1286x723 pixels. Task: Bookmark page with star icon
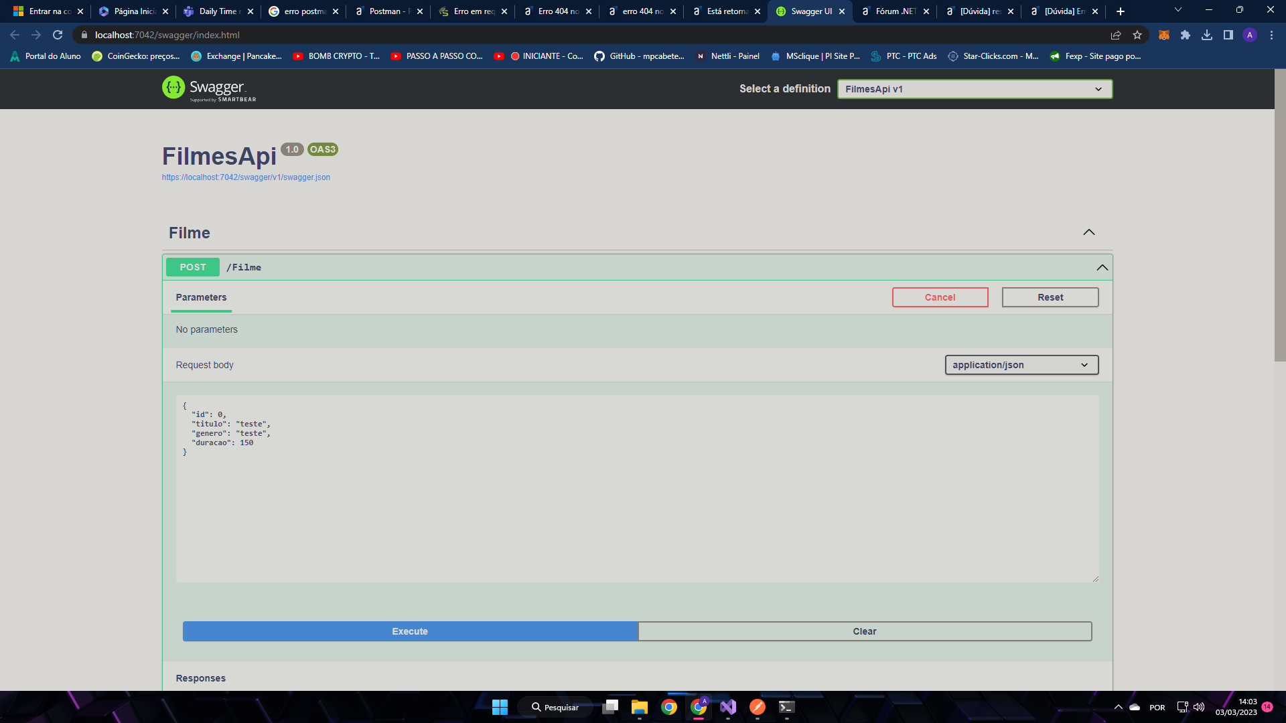click(1137, 35)
